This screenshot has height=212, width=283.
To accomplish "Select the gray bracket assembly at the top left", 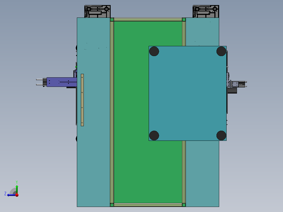I will coord(97,11).
